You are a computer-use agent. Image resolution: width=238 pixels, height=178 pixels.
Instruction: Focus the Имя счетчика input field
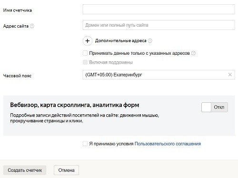point(159,9)
